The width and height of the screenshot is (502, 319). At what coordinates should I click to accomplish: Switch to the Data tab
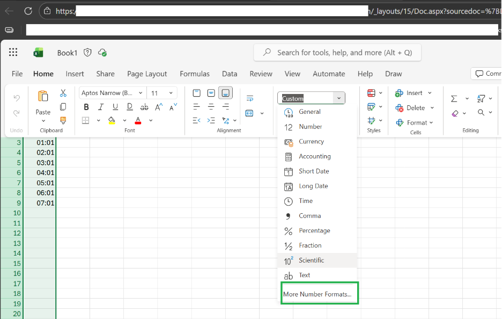(x=230, y=74)
